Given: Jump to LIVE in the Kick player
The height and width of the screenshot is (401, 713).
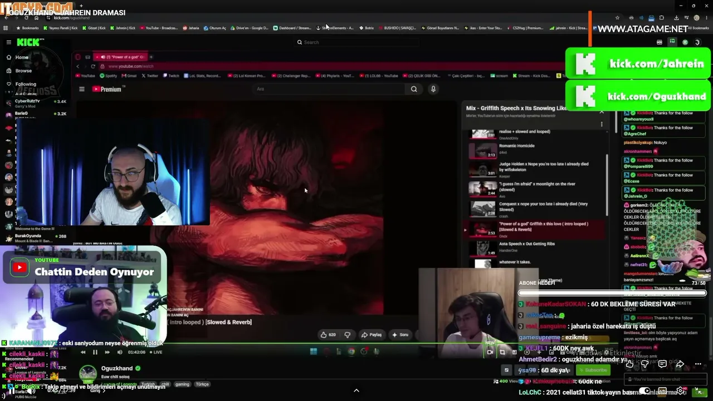Looking at the screenshot, I should coord(155,352).
